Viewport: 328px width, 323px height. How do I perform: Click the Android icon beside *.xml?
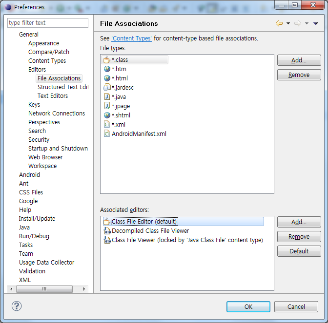pyautogui.click(x=107, y=124)
